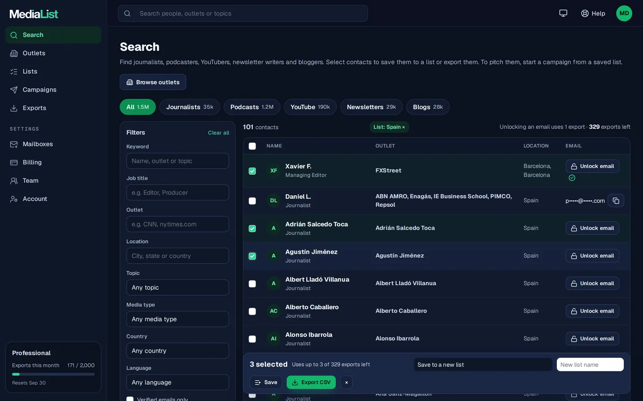Click the AI avatar for Alonso Ibarrola

point(274,339)
